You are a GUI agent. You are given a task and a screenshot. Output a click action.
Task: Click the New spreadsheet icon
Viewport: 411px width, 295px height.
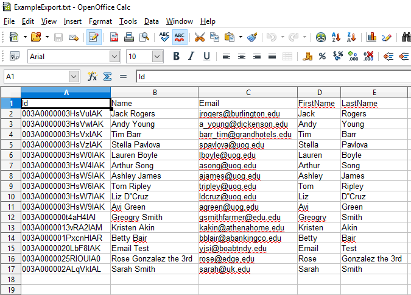[14, 37]
